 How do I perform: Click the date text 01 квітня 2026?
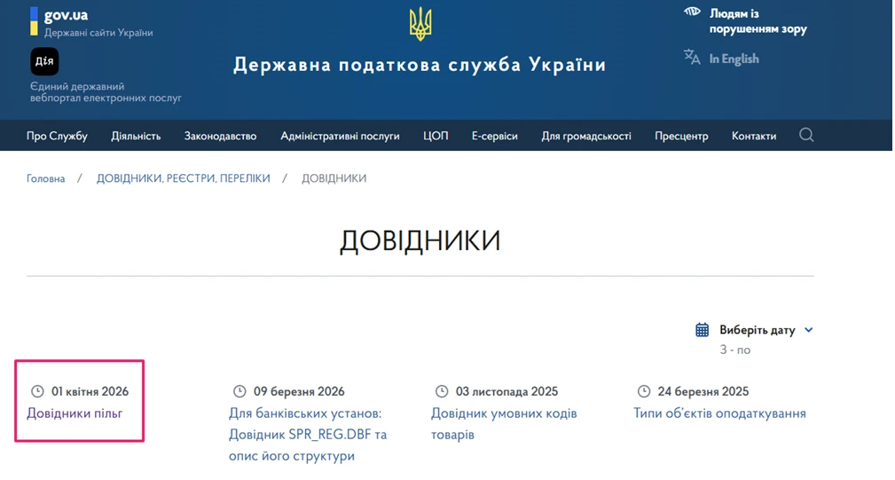pos(90,391)
